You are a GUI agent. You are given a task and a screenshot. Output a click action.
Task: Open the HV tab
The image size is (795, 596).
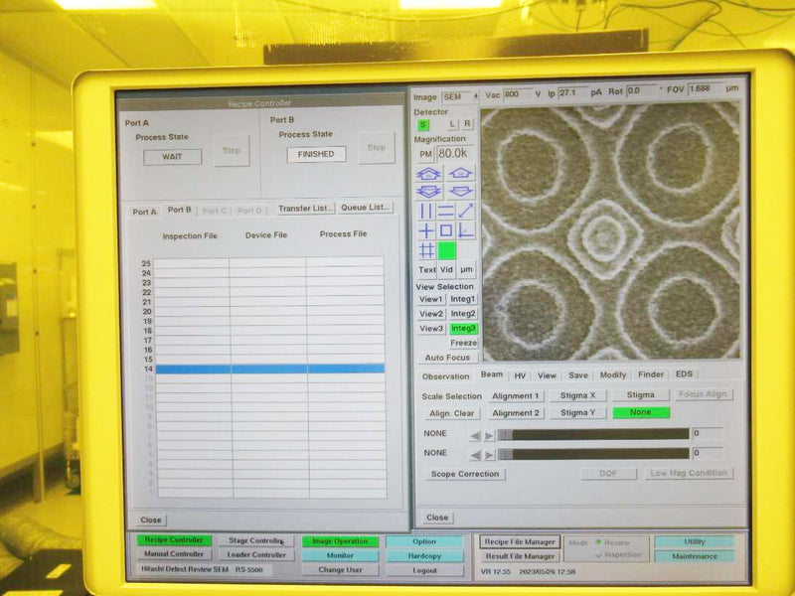point(520,375)
